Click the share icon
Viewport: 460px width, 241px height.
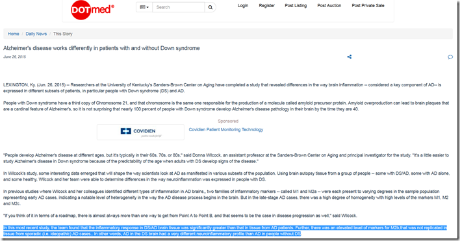click(350, 57)
